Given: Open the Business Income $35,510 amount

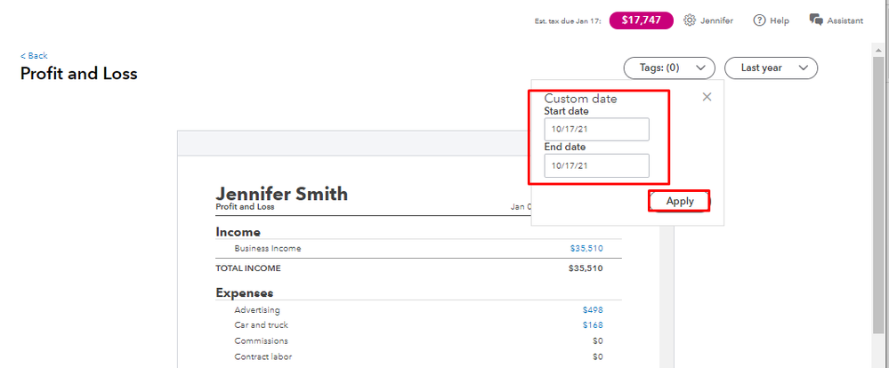Looking at the screenshot, I should tap(586, 249).
